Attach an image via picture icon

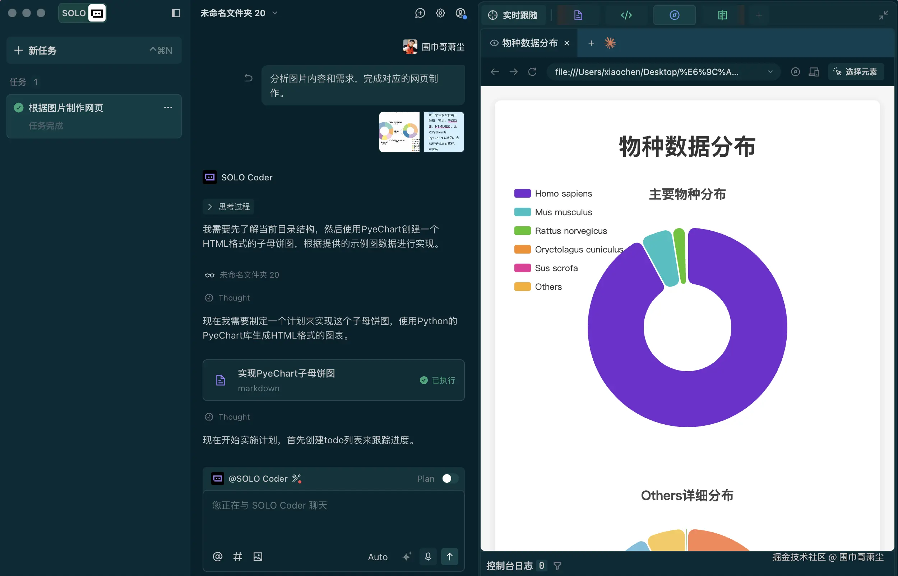click(258, 557)
